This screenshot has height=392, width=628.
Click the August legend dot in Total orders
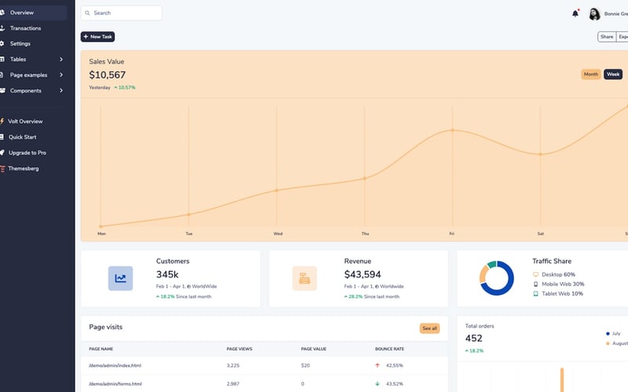pos(608,343)
